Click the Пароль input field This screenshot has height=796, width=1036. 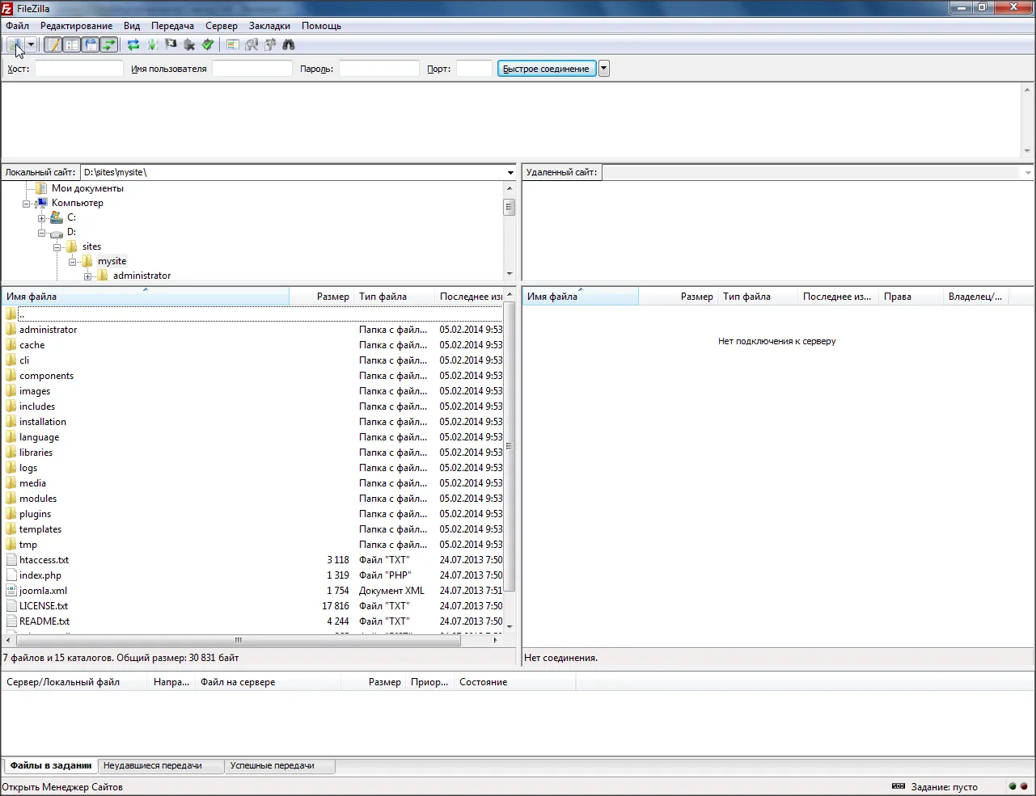pyautogui.click(x=379, y=69)
